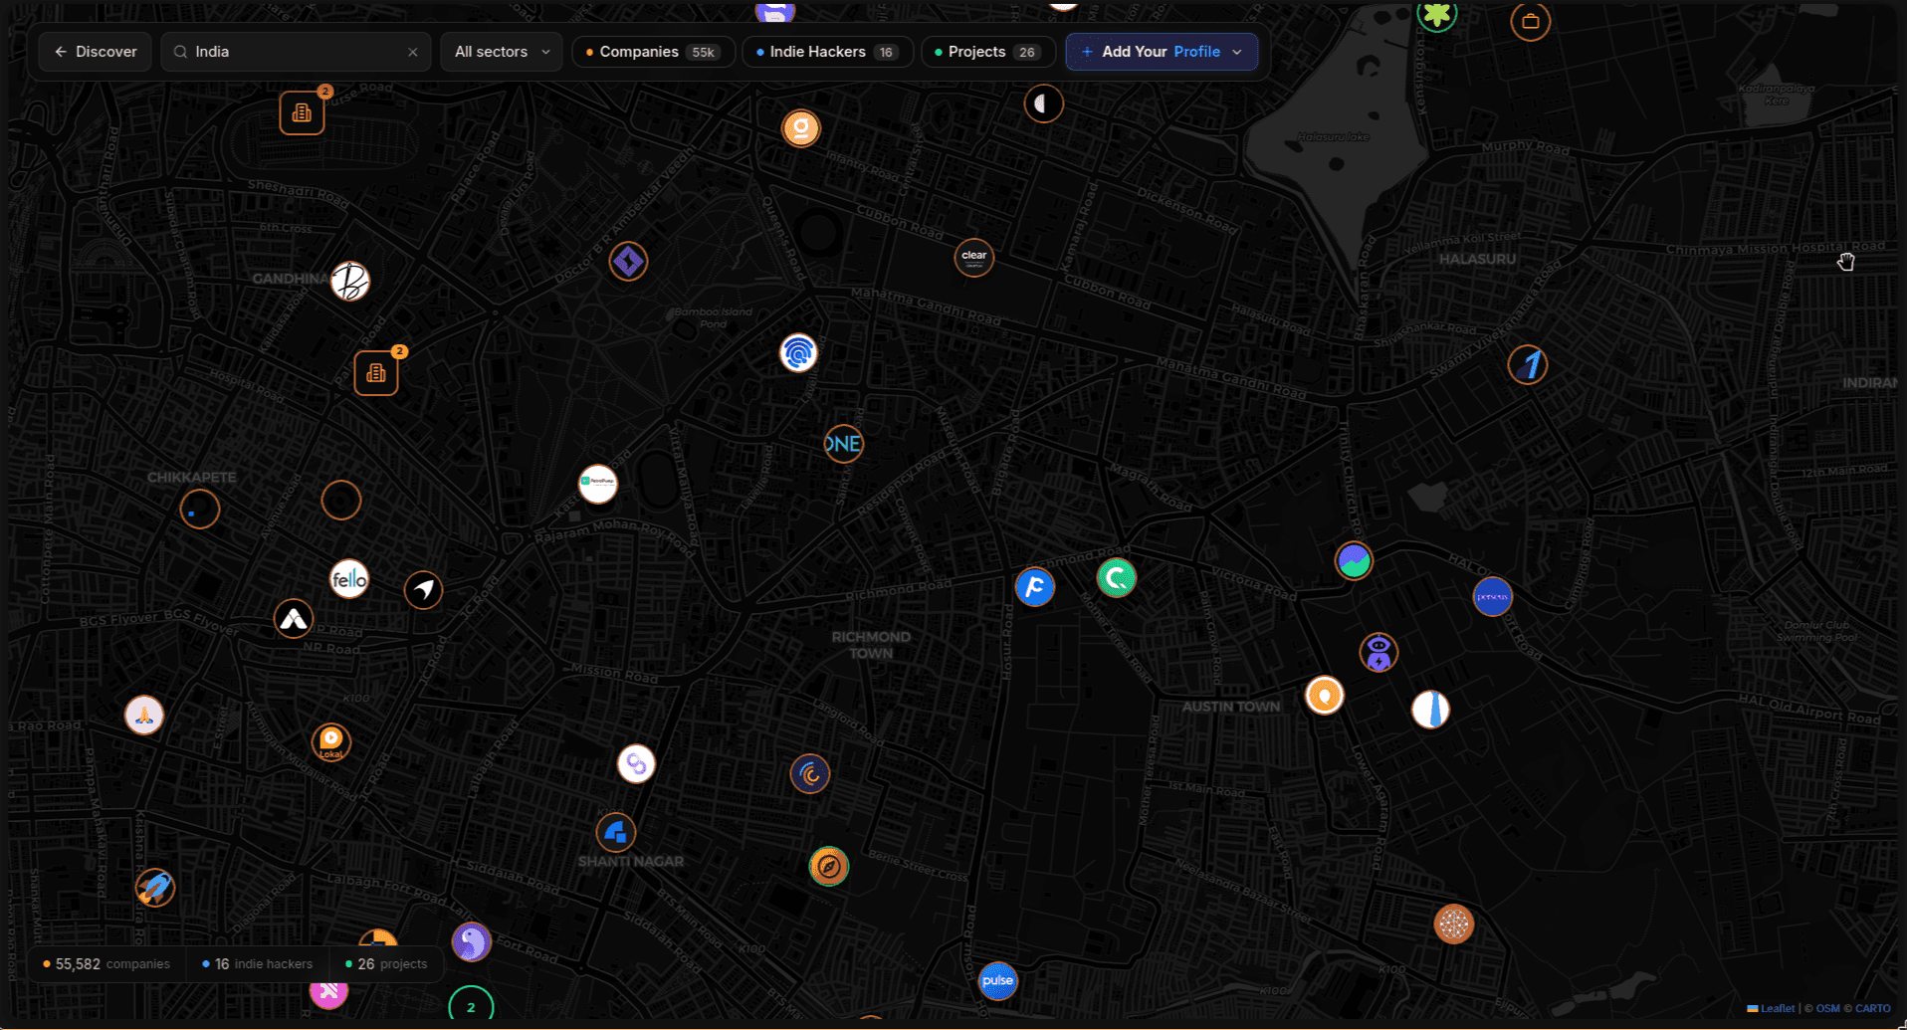Select the pink crossed-tools marker
This screenshot has height=1030, width=1907.
328,991
